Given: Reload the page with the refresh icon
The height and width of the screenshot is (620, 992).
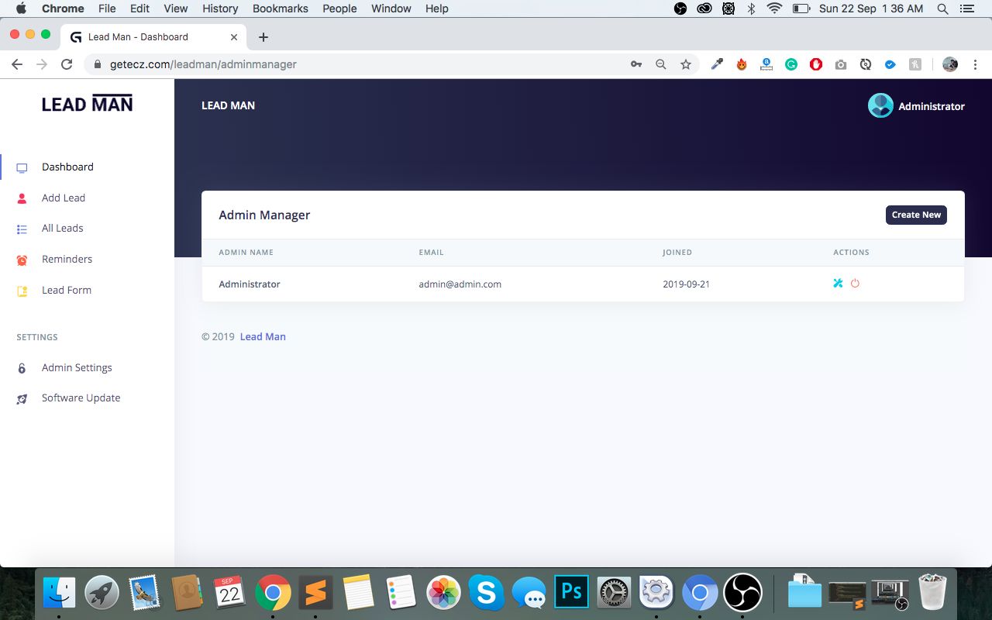Looking at the screenshot, I should click(67, 64).
